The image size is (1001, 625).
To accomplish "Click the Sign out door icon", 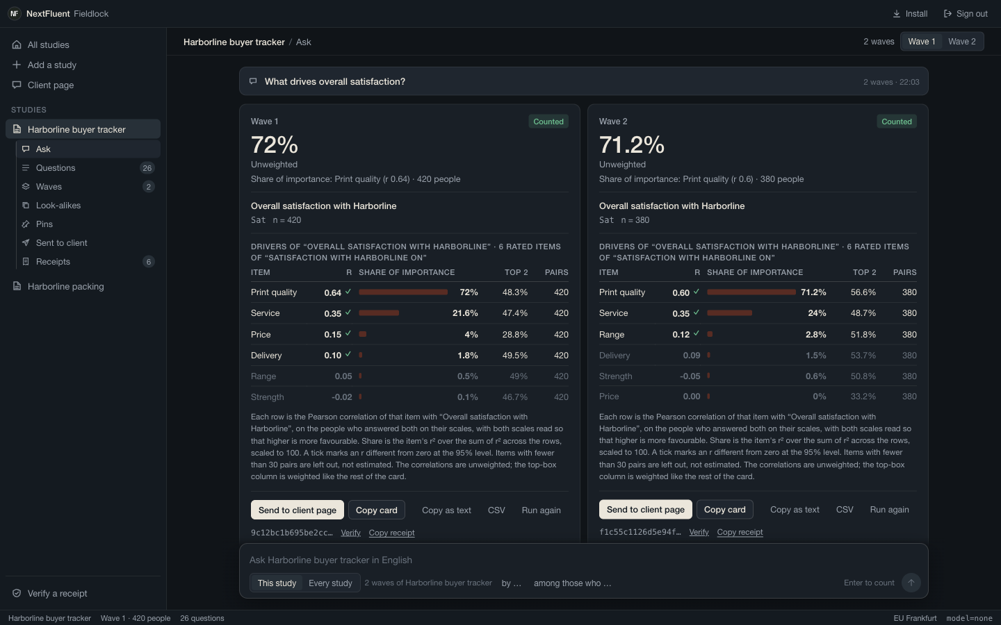I will [x=947, y=14].
